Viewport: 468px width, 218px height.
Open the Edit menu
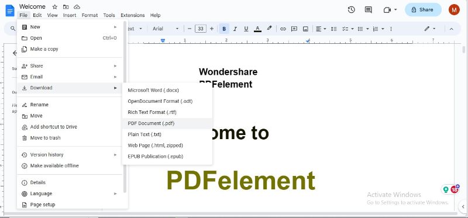pyautogui.click(x=37, y=15)
